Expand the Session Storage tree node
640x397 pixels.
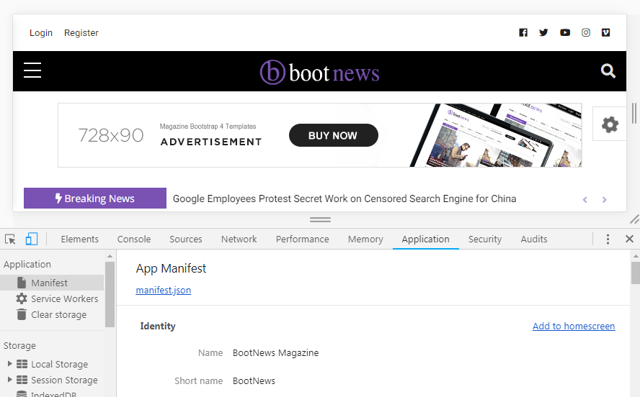(x=9, y=380)
